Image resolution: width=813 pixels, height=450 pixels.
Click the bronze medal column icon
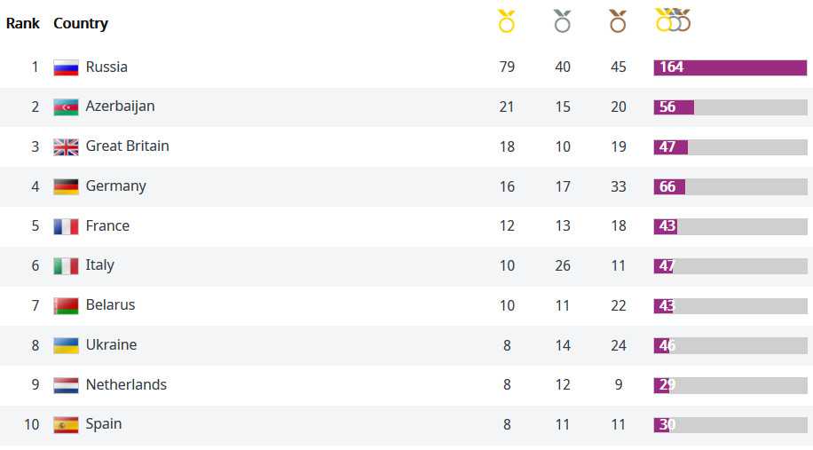(x=618, y=21)
